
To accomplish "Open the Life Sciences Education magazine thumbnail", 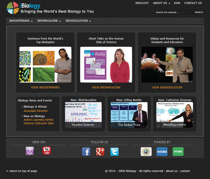I will pos(106,64).
